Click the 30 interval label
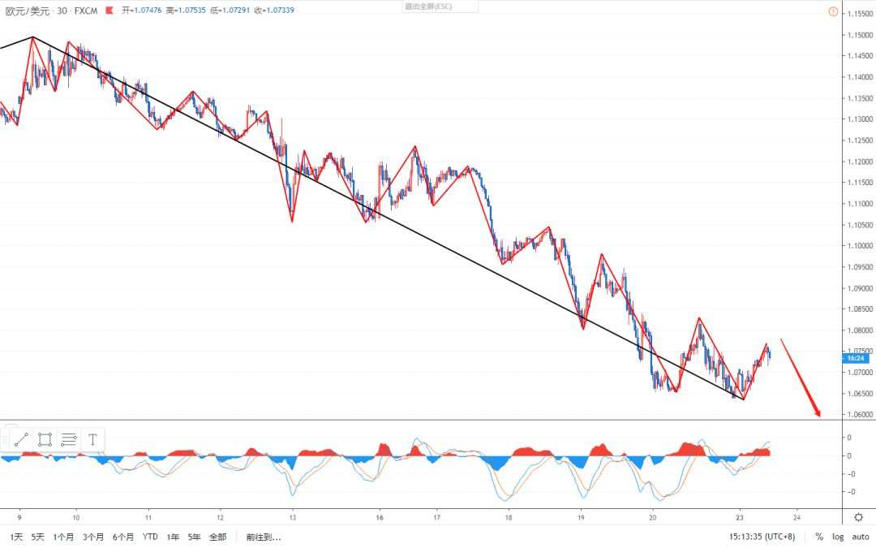The height and width of the screenshot is (548, 876). tap(62, 11)
